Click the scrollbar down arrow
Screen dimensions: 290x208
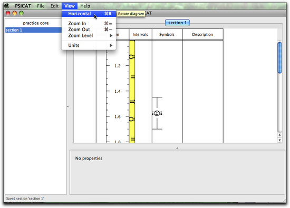tap(279, 140)
